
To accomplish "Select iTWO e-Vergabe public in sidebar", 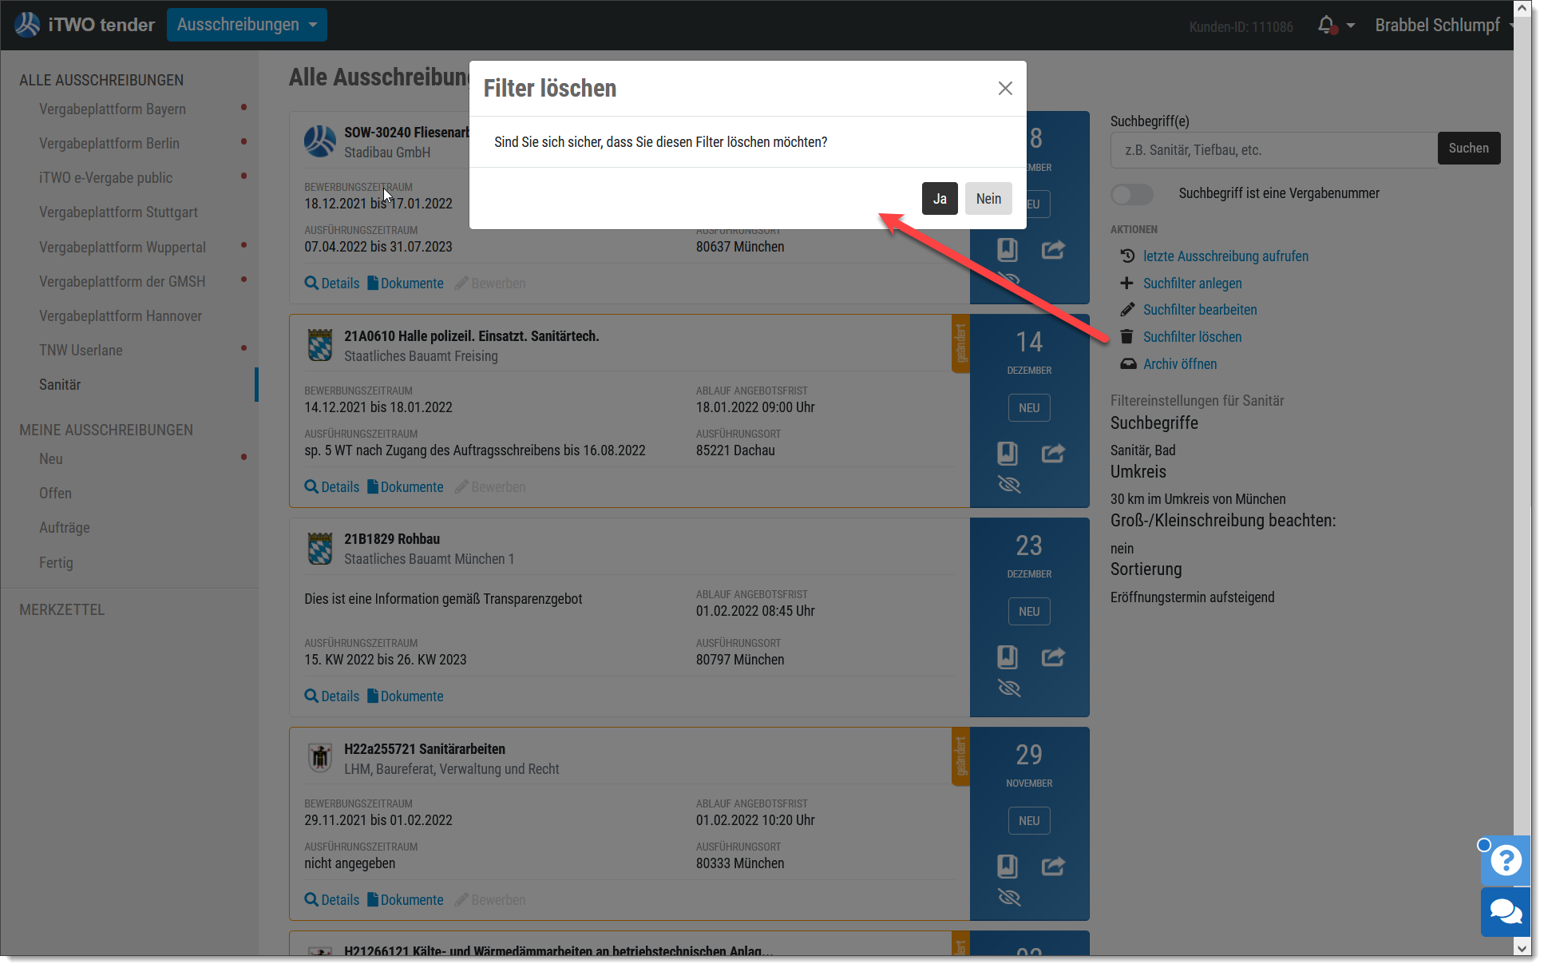I will pyautogui.click(x=106, y=178).
